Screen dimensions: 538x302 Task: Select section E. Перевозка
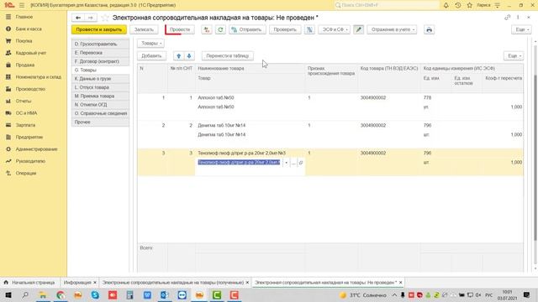click(x=100, y=53)
